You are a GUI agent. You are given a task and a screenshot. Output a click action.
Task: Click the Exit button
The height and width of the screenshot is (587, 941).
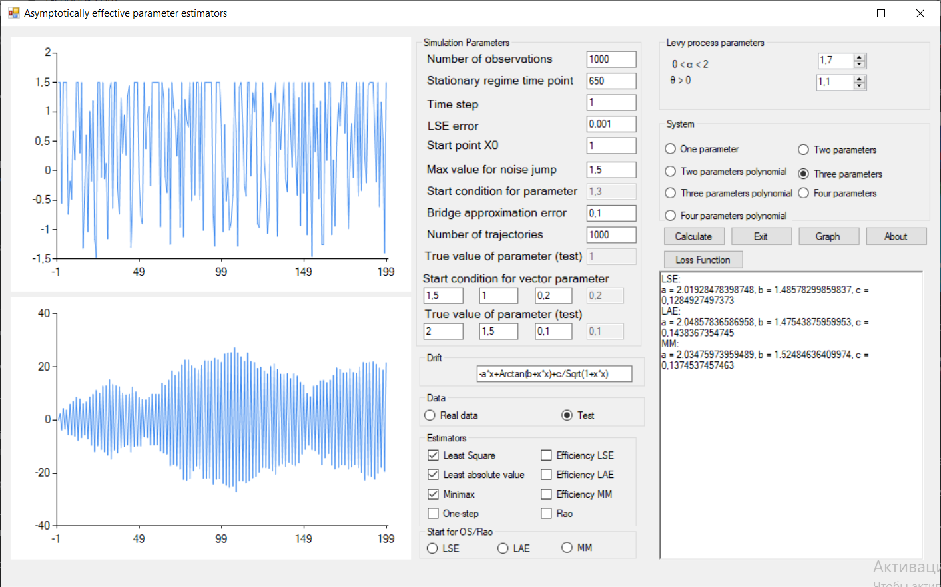pos(761,236)
